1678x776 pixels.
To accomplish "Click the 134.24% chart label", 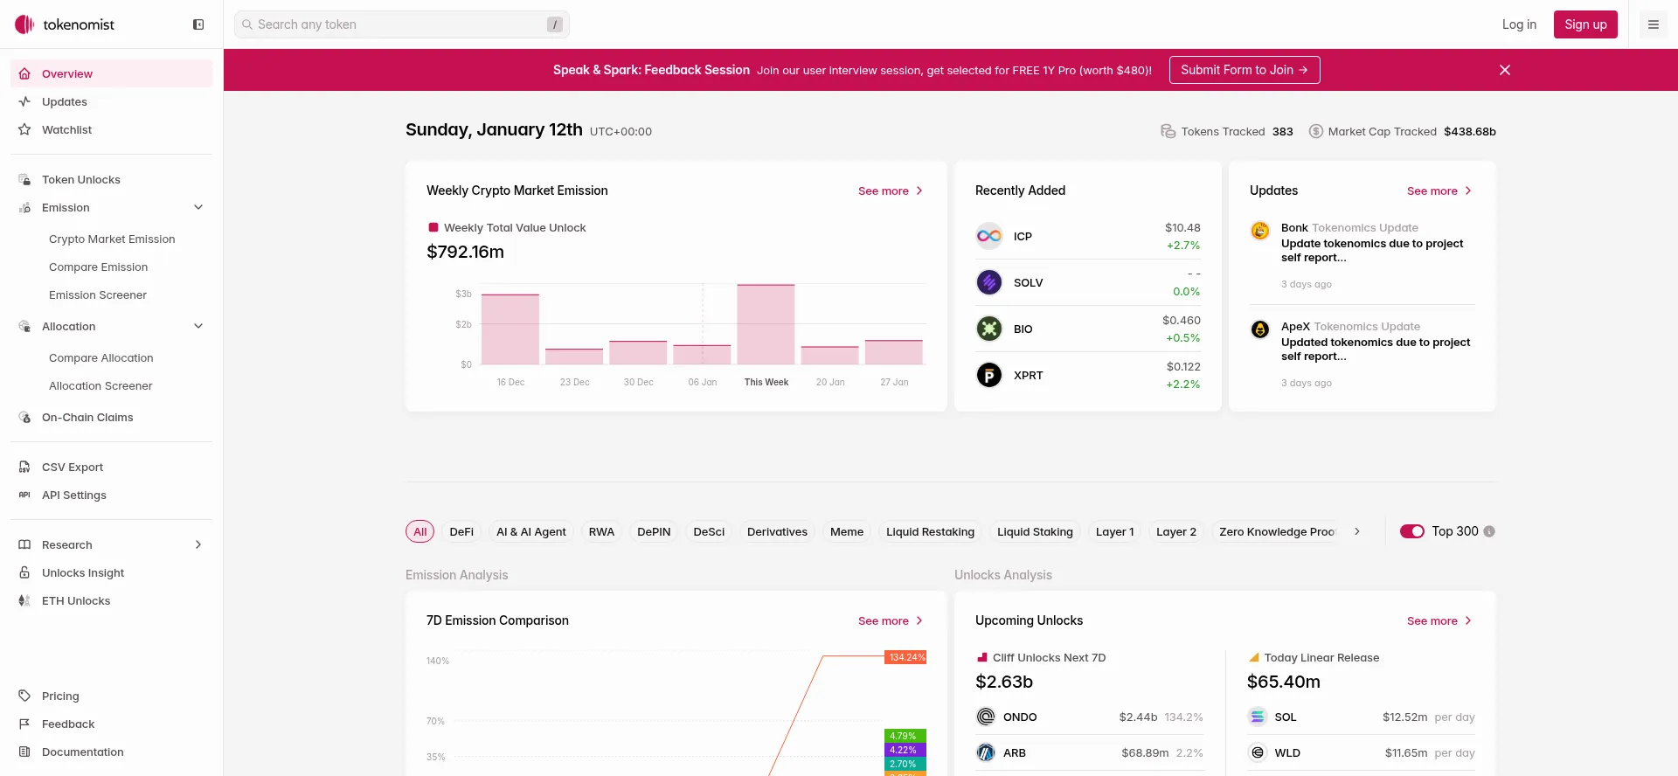I will pyautogui.click(x=905, y=657).
